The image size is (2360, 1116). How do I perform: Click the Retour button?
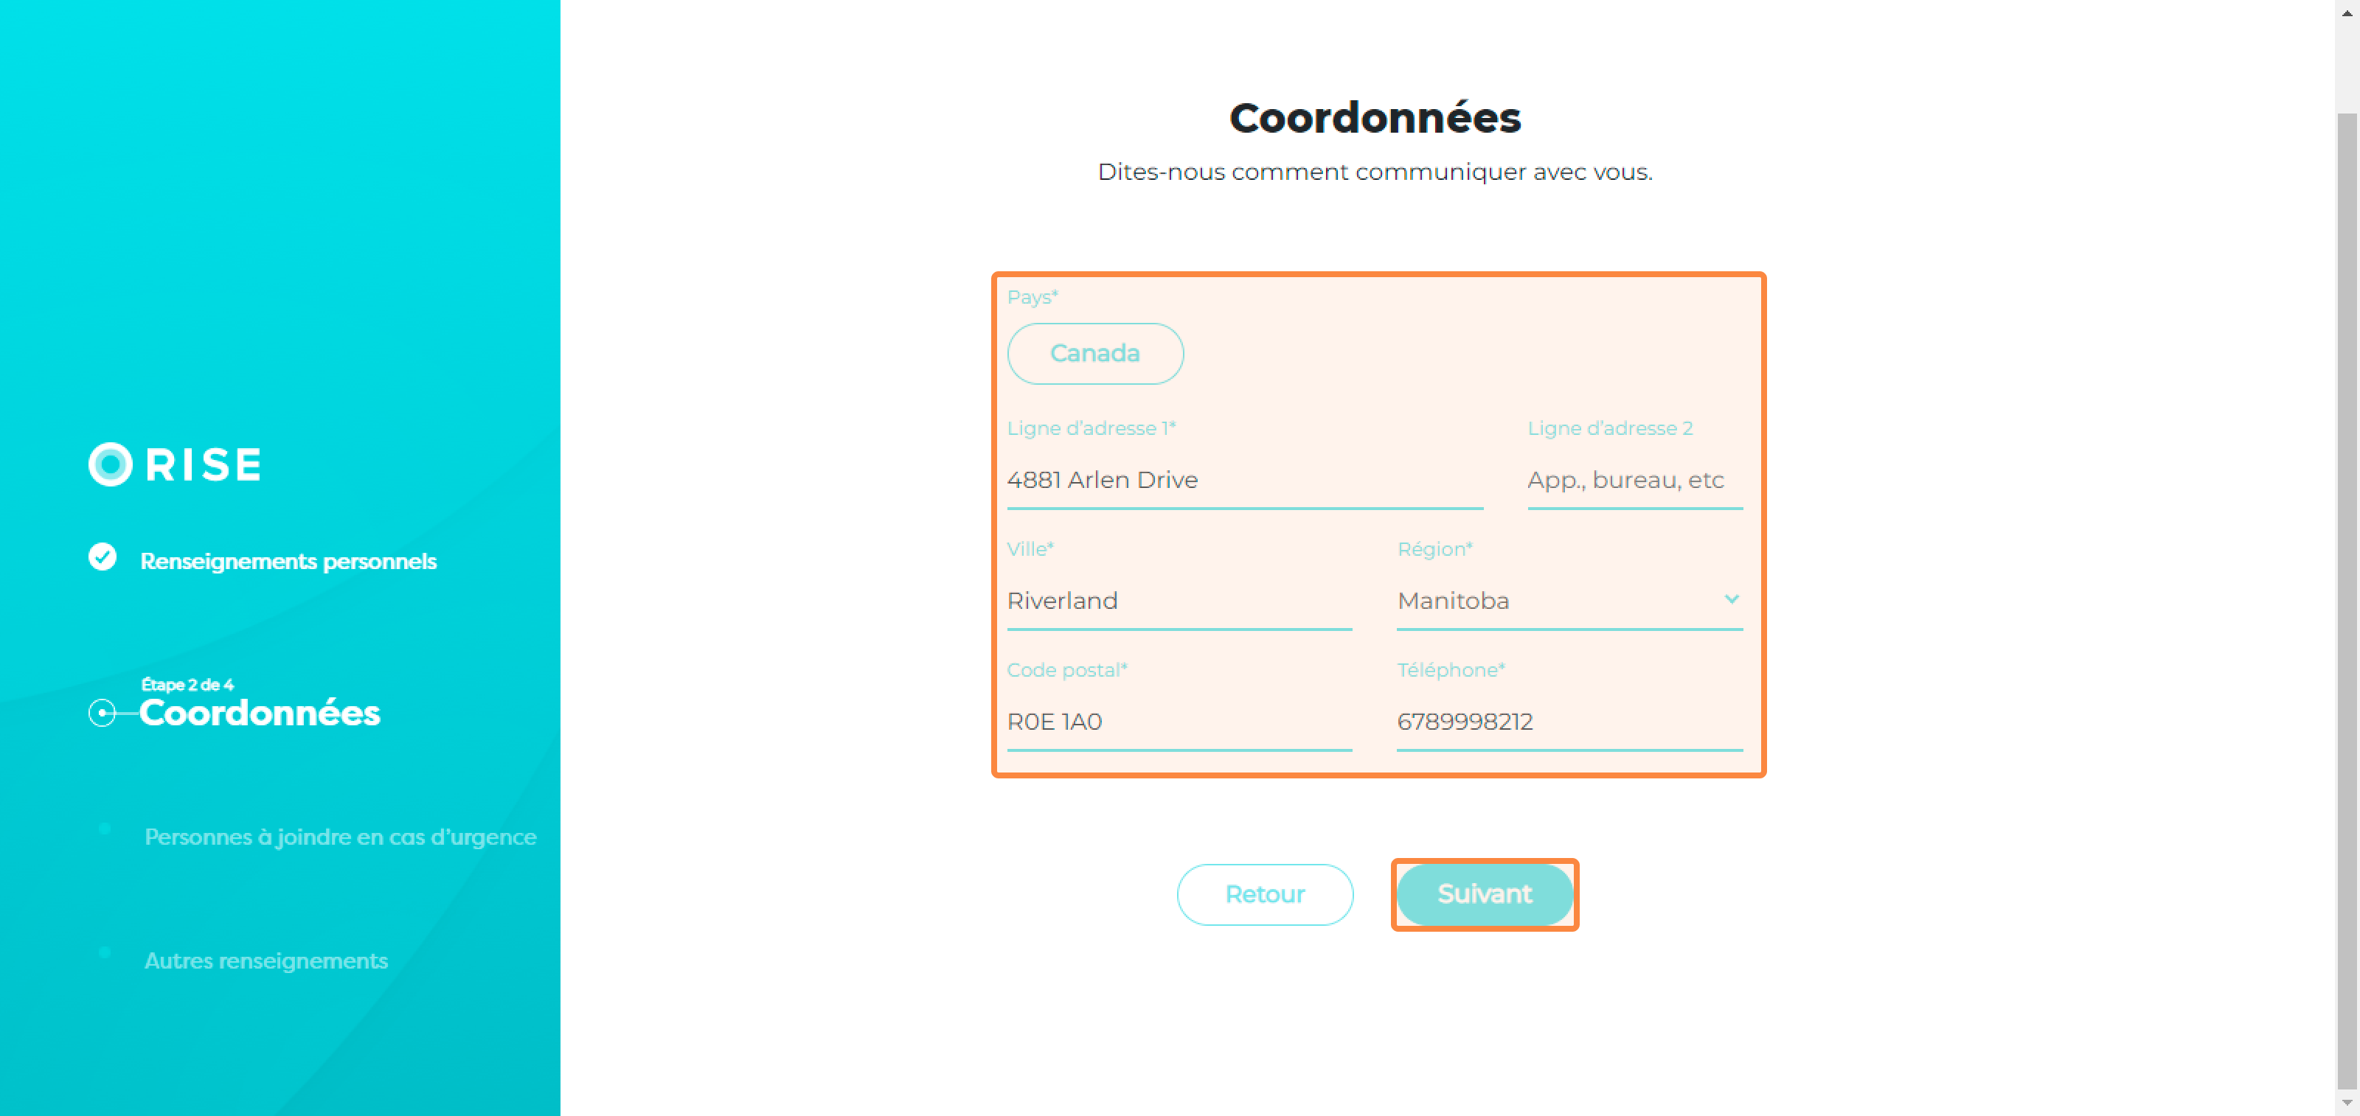pyautogui.click(x=1264, y=894)
